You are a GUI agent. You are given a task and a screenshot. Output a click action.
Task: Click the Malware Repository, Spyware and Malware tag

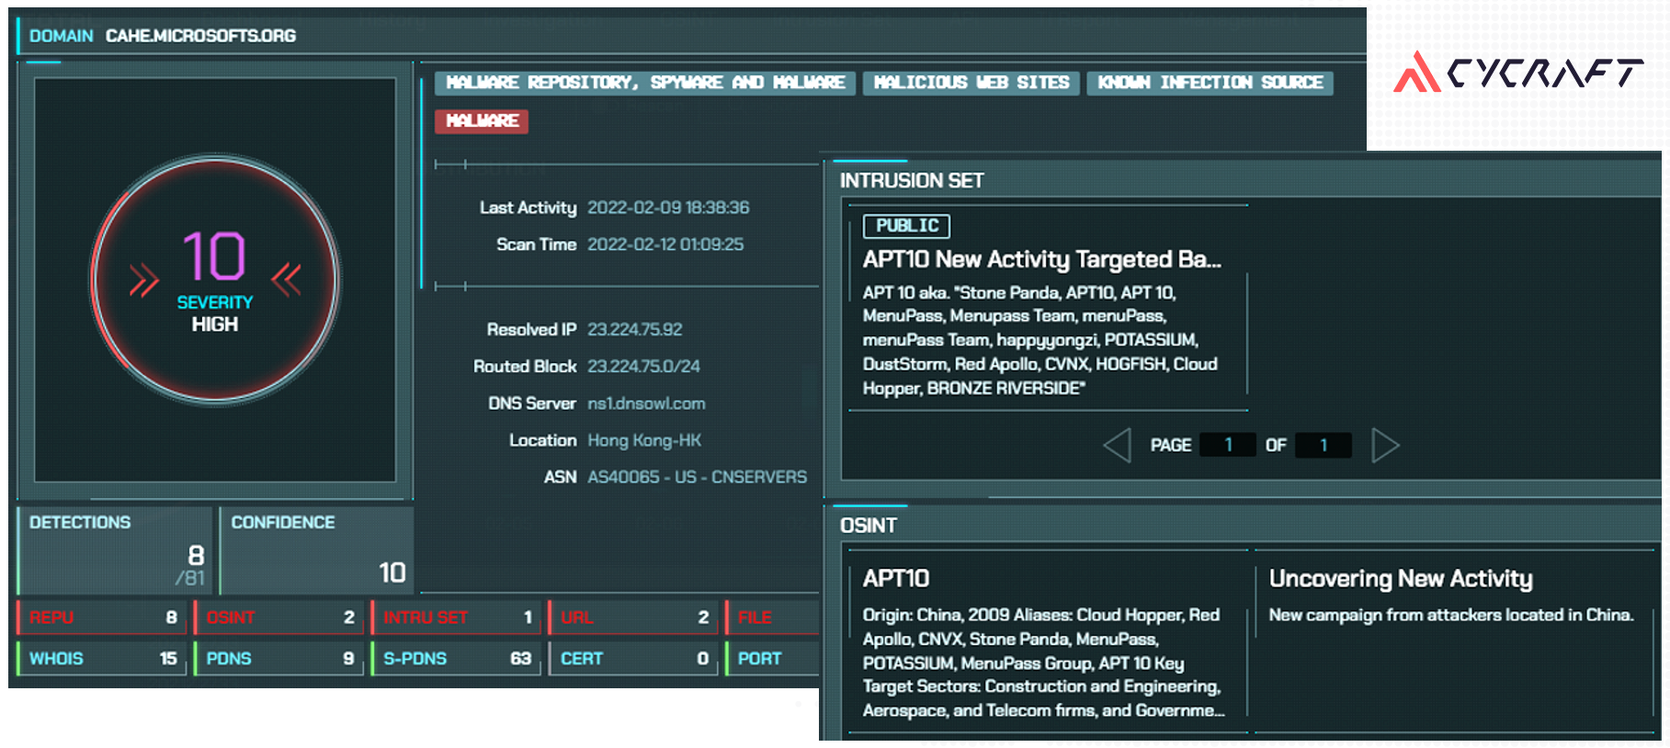point(645,83)
